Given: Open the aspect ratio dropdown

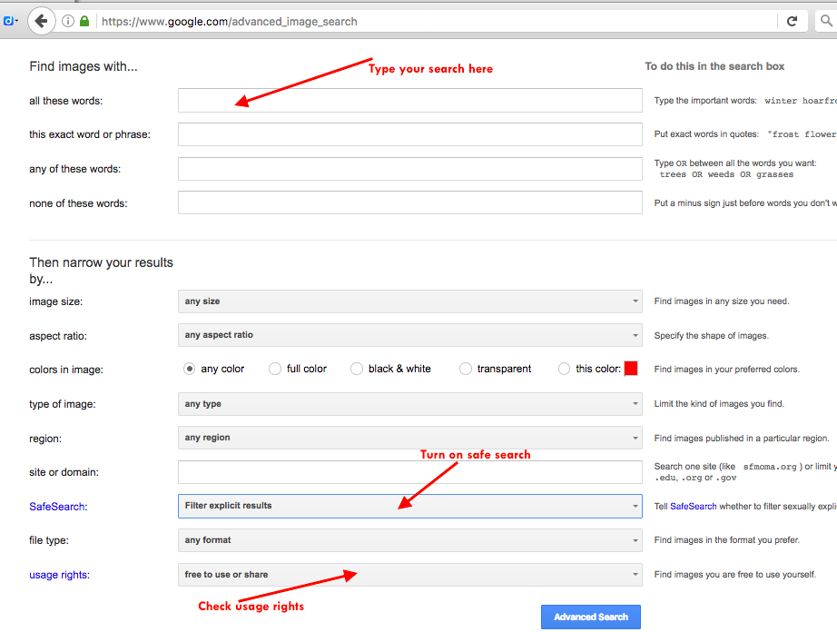Looking at the screenshot, I should point(410,335).
